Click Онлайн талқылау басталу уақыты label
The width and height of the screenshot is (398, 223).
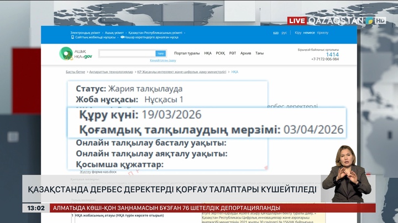(151, 143)
